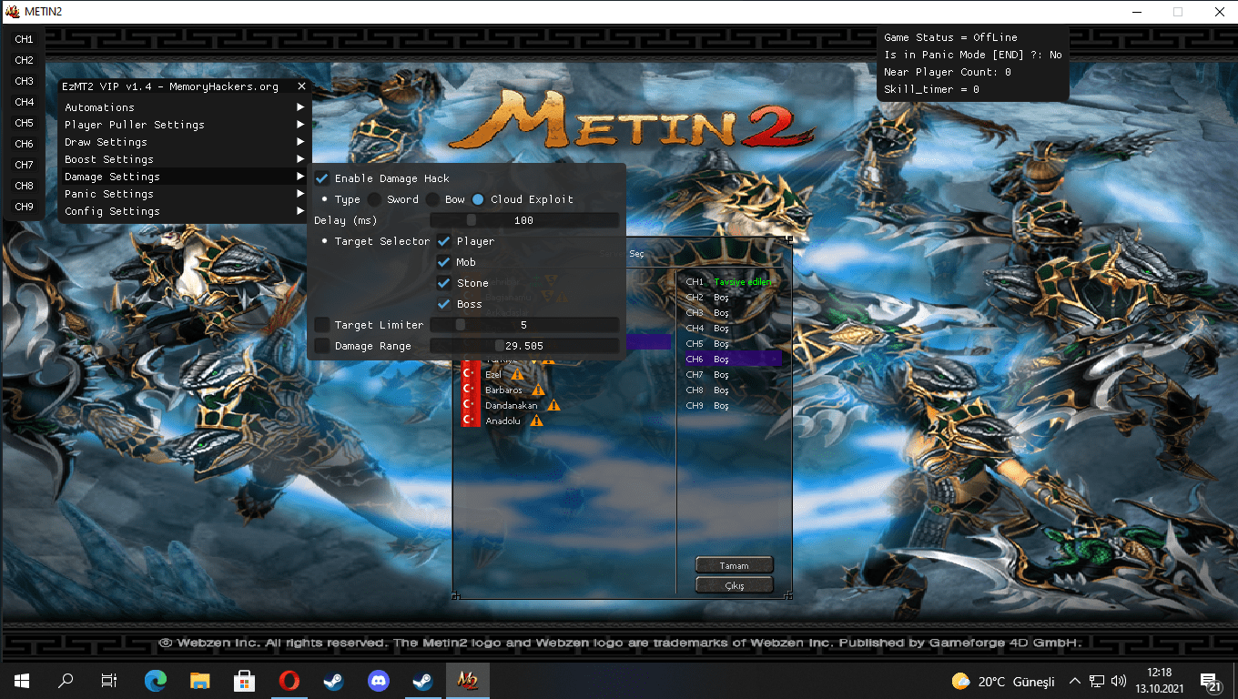Open Discord from the taskbar
The image size is (1238, 699).
378,681
